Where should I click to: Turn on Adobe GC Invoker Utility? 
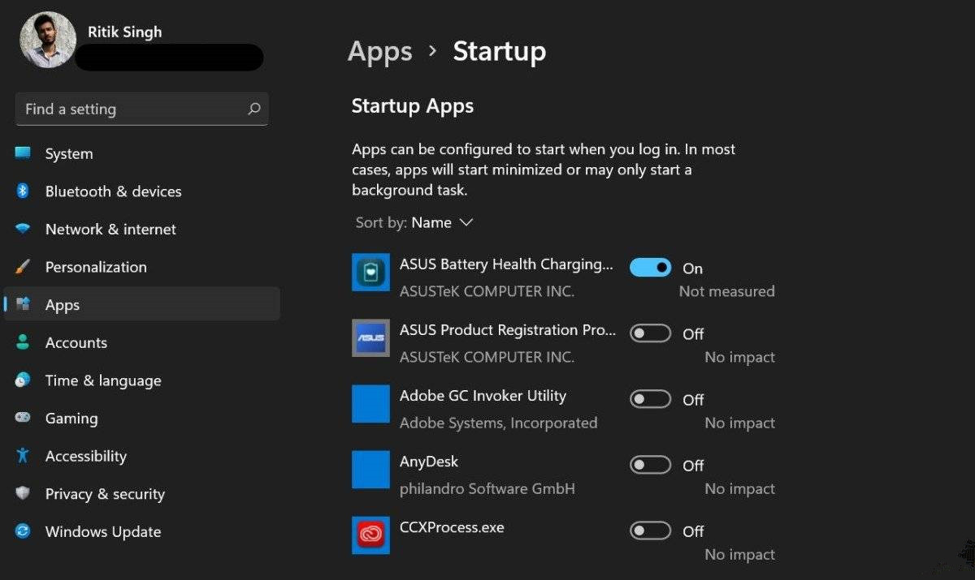(x=650, y=398)
